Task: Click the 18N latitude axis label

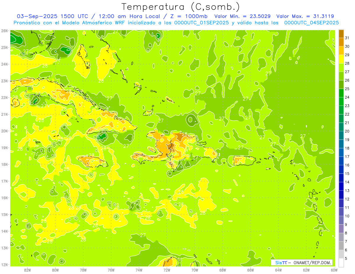Action: click(4, 164)
